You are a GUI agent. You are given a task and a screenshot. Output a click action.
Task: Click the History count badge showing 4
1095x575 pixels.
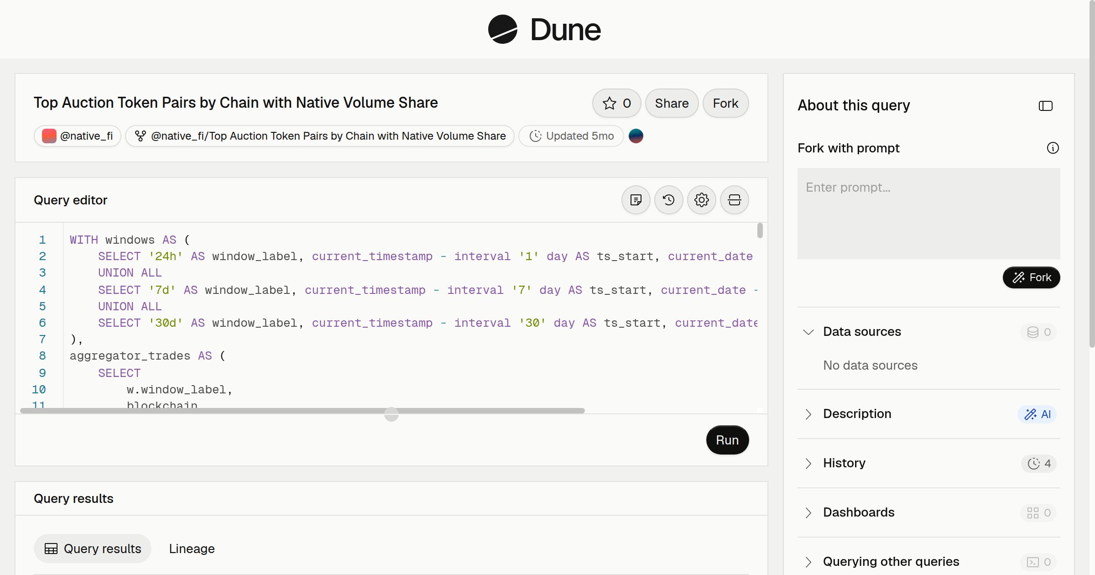[x=1039, y=463]
